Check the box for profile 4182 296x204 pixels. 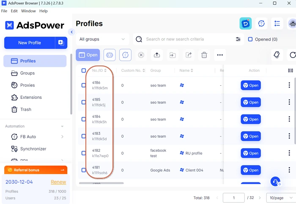[84, 153]
